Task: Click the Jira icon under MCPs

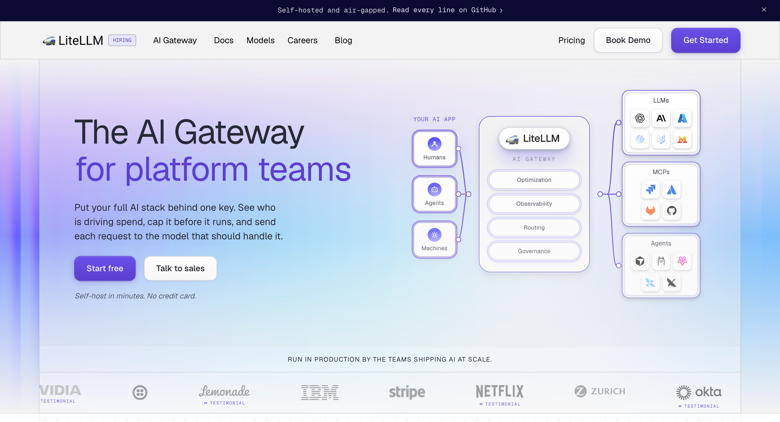Action: click(651, 190)
